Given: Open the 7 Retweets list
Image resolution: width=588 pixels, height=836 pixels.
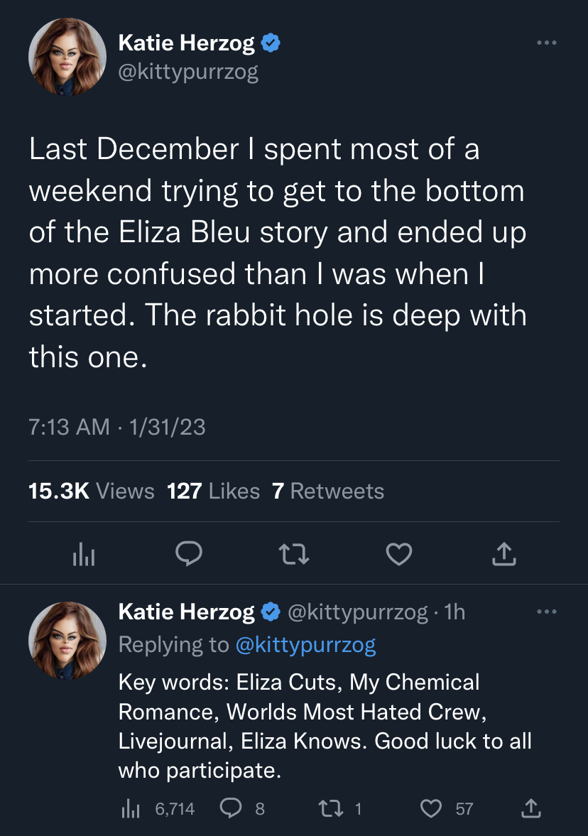Looking at the screenshot, I should click(x=328, y=491).
